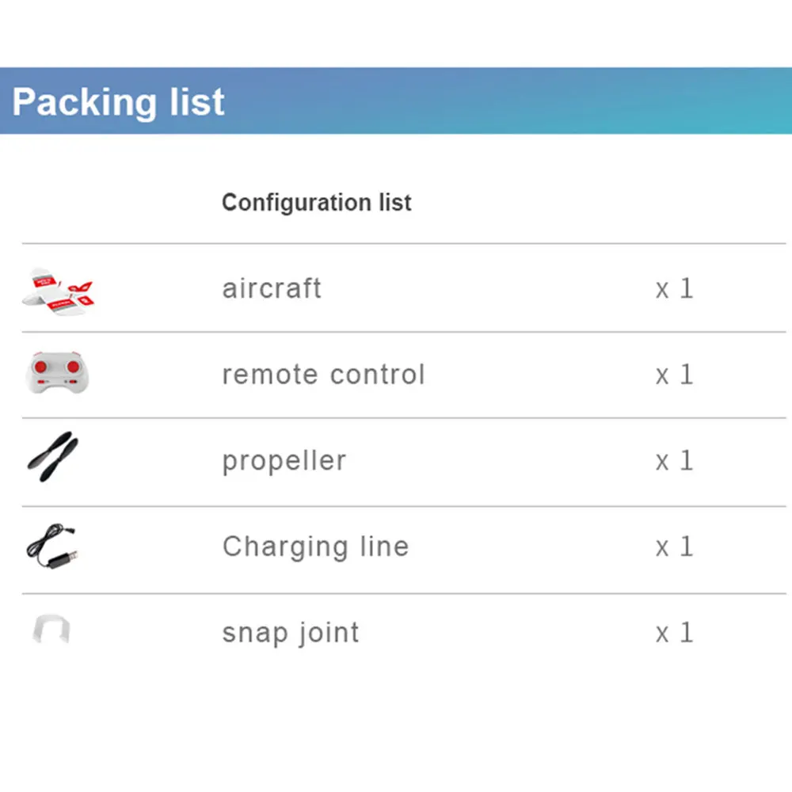Click the 'Packing list' header title
Image resolution: width=792 pixels, height=792 pixels.
[x=118, y=102]
